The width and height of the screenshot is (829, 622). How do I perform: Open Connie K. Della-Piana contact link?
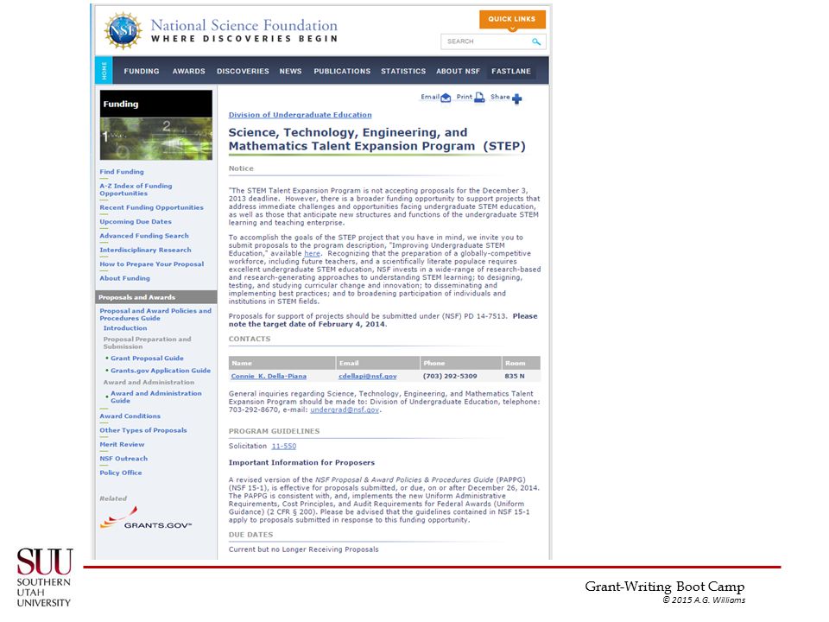point(269,376)
